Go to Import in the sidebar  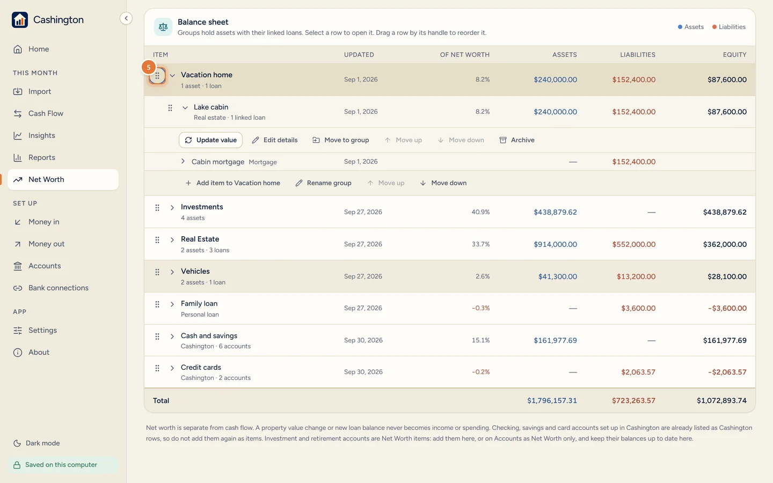coord(63,91)
